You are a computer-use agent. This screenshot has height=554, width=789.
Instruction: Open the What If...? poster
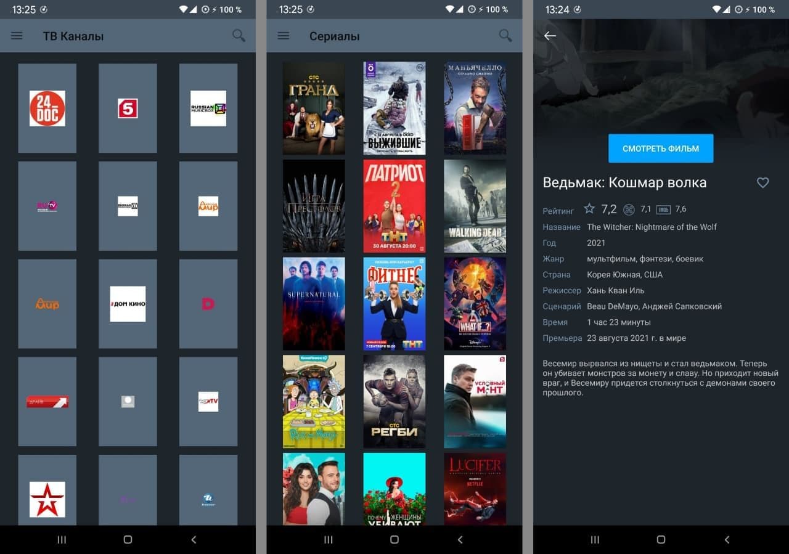click(x=475, y=304)
